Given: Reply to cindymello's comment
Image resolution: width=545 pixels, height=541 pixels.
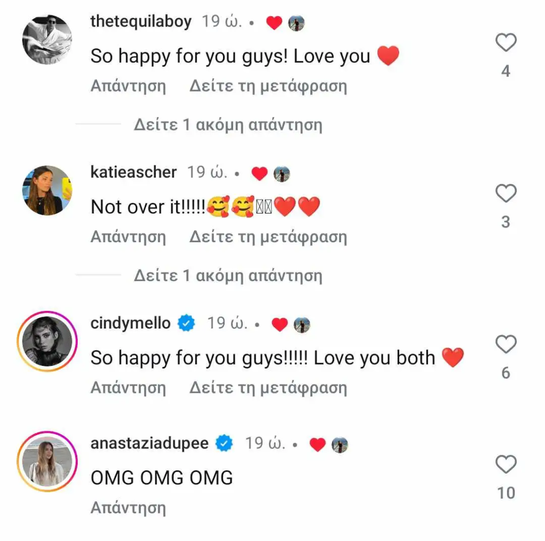Looking at the screenshot, I should [x=128, y=388].
